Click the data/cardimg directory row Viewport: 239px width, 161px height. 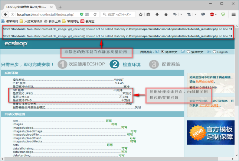pyautogui.click(x=69, y=155)
